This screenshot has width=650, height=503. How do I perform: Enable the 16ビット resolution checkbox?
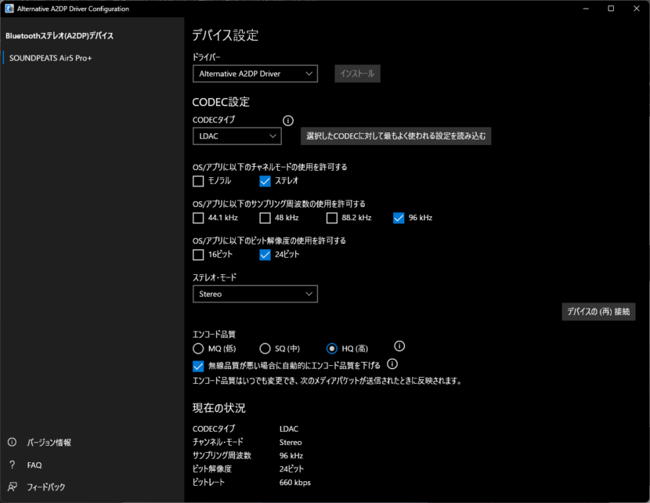point(198,255)
